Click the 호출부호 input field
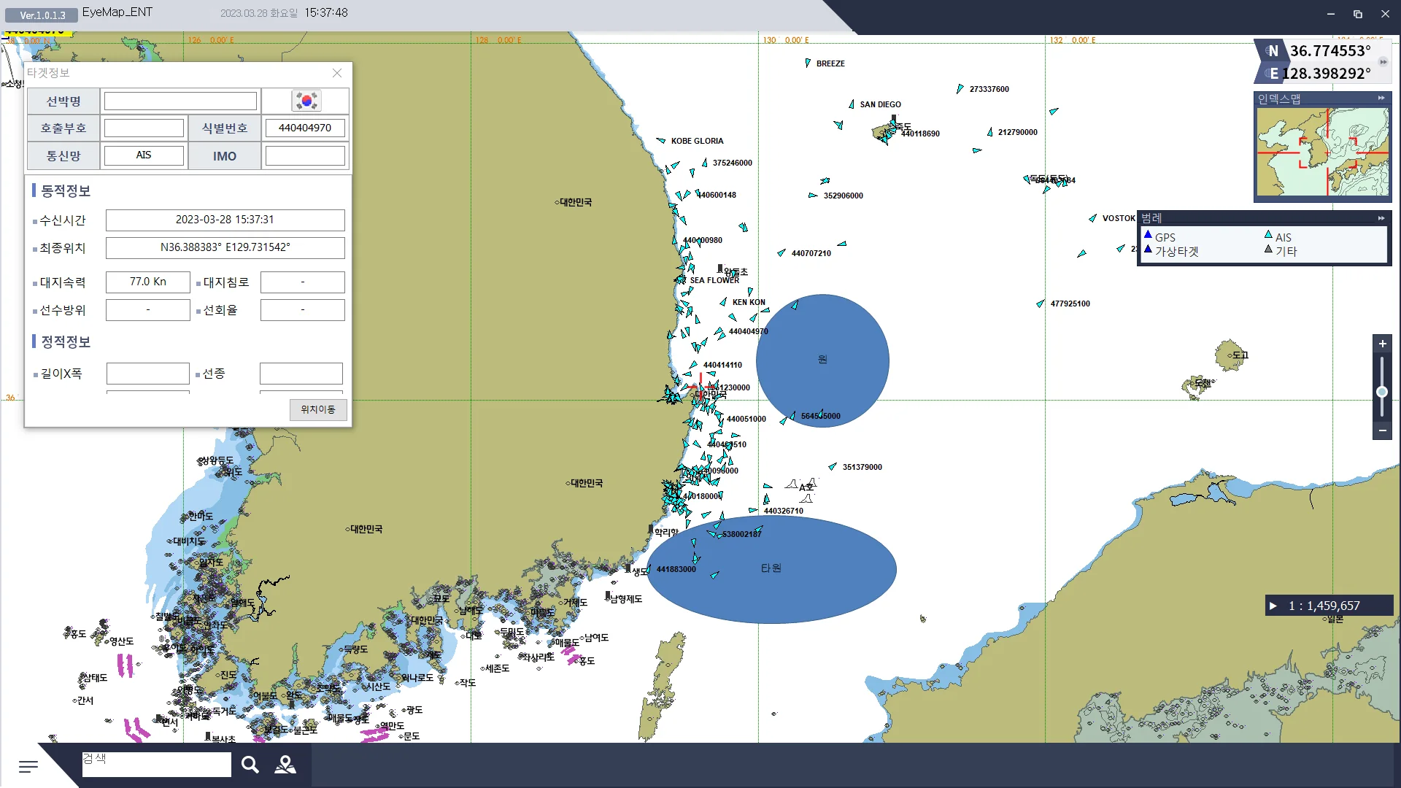The width and height of the screenshot is (1401, 788). (x=144, y=128)
